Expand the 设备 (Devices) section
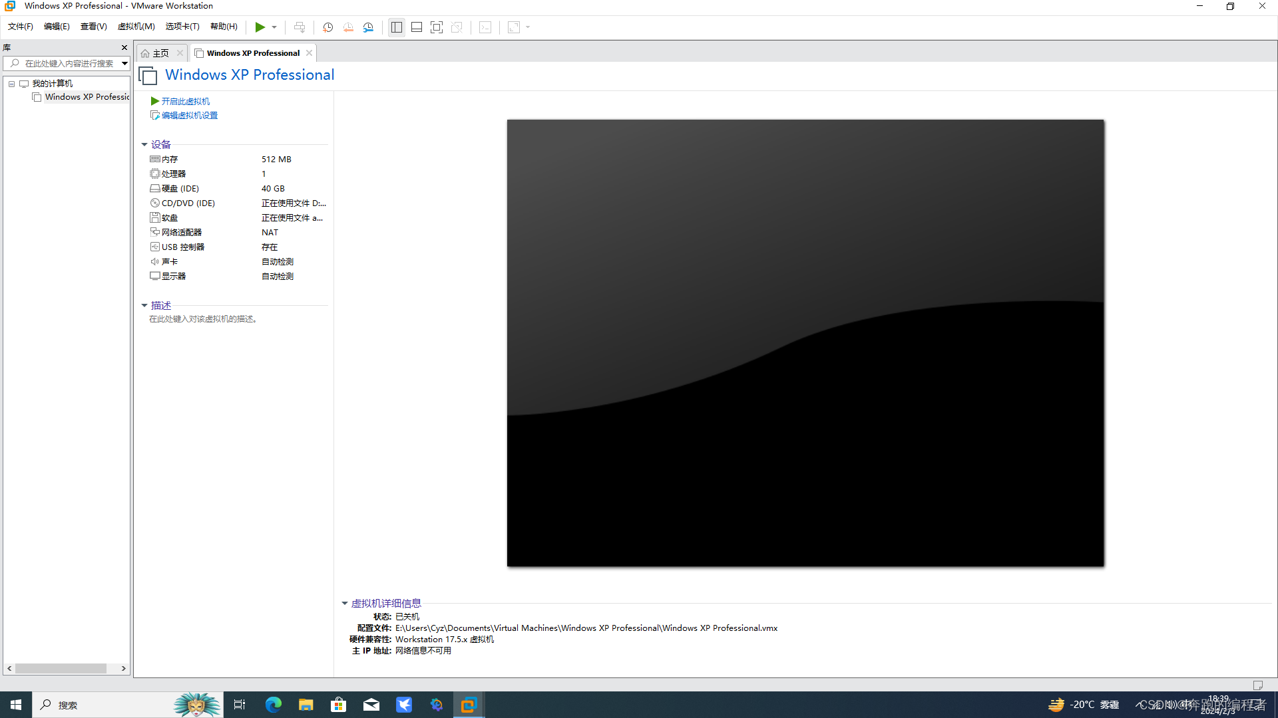The width and height of the screenshot is (1278, 718). coord(144,144)
